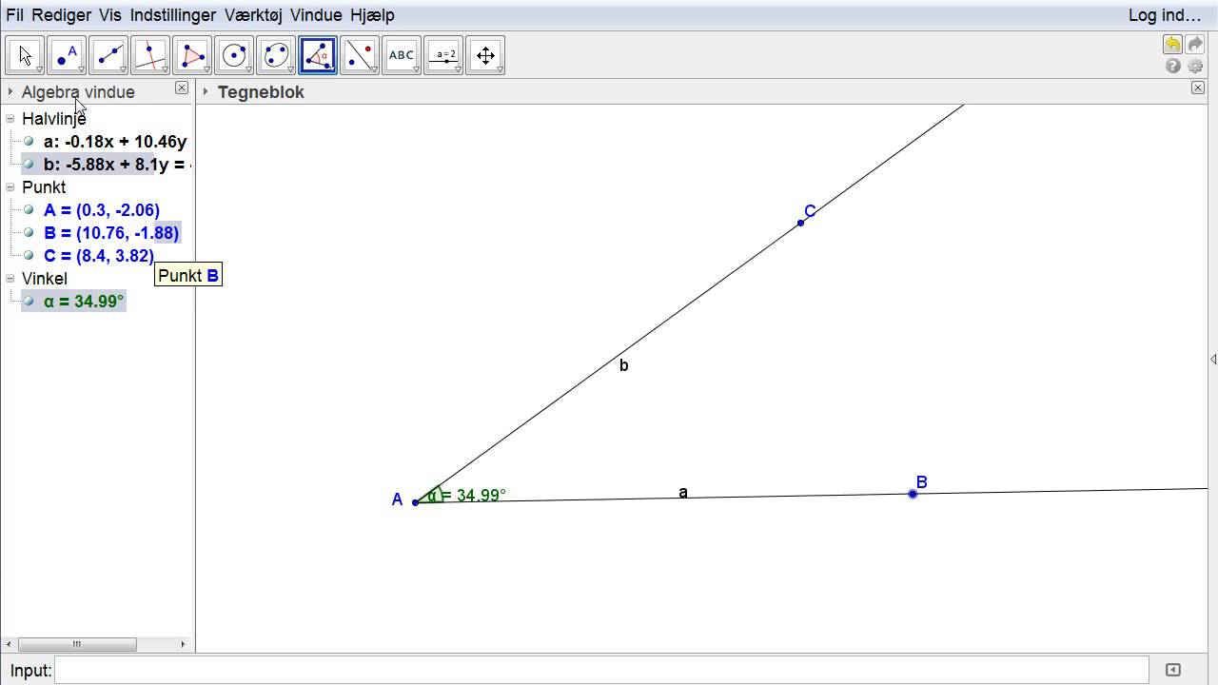Expand the Tegneblok style bar triangle

click(x=206, y=92)
